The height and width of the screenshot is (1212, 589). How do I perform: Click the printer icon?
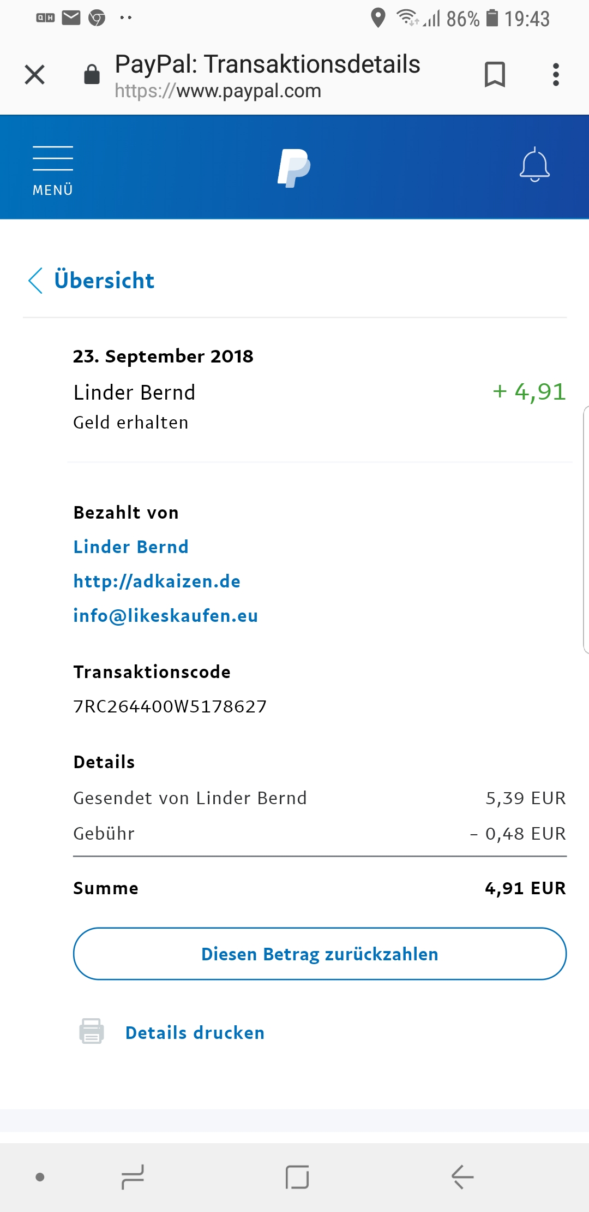pyautogui.click(x=92, y=1031)
